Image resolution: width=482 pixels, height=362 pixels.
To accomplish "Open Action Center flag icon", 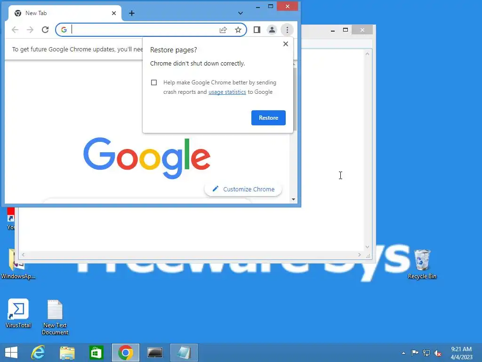I will pyautogui.click(x=415, y=353).
